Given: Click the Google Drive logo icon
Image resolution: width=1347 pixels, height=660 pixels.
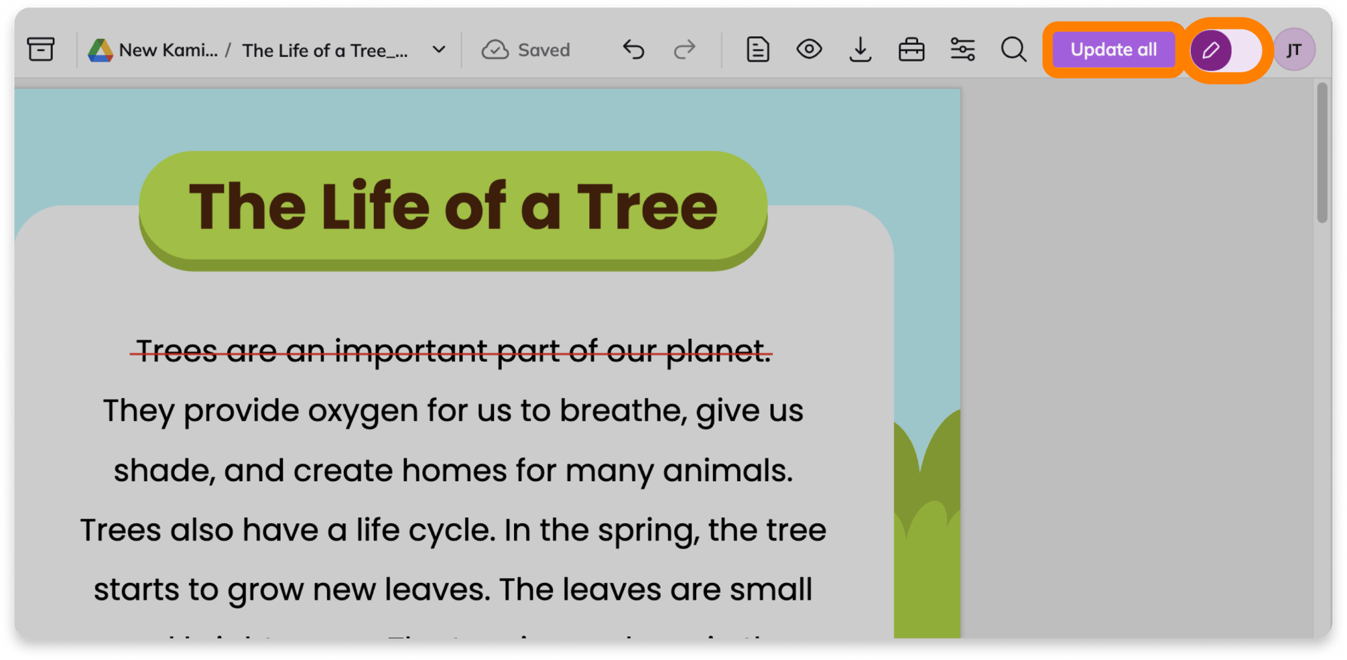Looking at the screenshot, I should 101,50.
